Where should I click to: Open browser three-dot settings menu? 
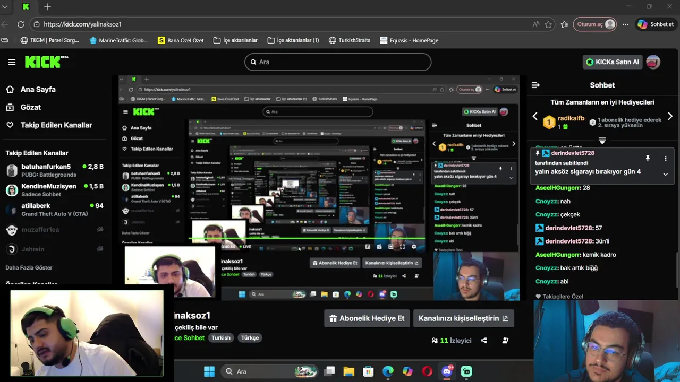coord(626,24)
